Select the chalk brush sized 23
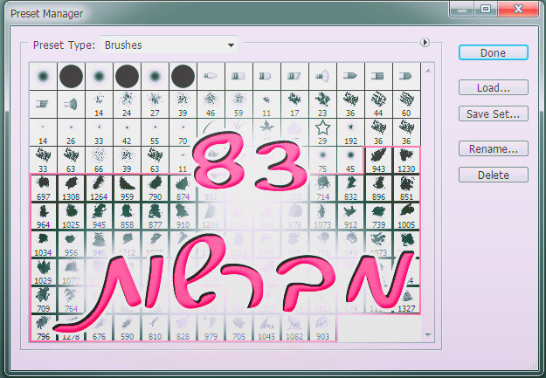The height and width of the screenshot is (378, 546). point(322,105)
